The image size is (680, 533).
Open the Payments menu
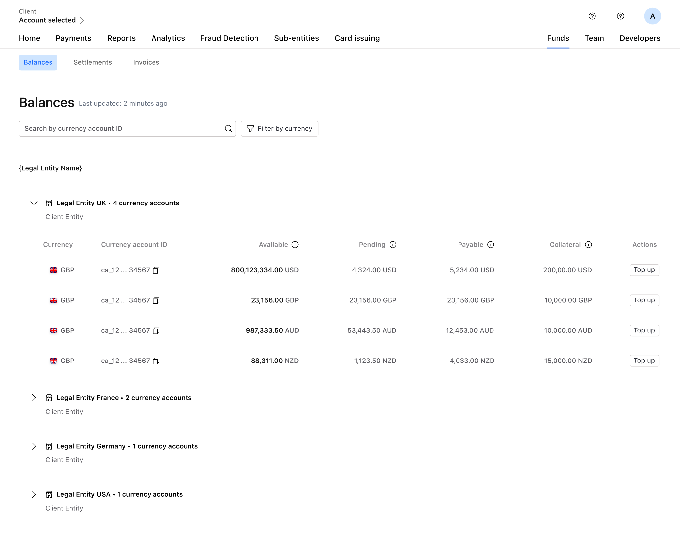(74, 38)
